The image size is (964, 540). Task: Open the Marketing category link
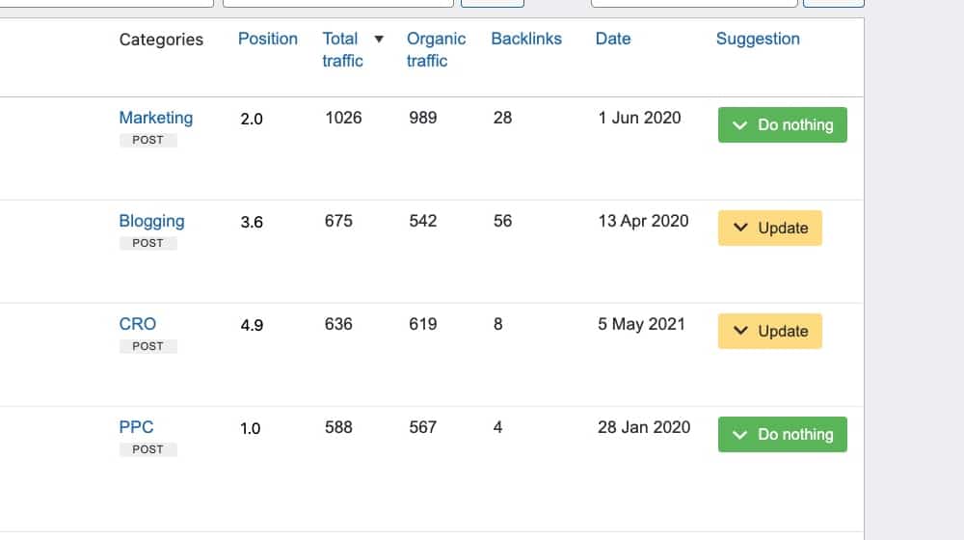pos(155,118)
